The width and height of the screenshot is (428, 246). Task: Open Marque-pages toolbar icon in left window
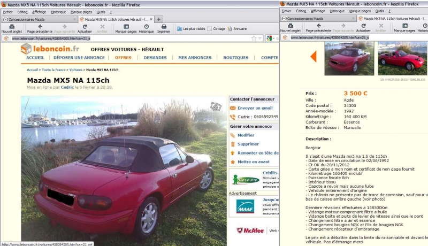126,26
